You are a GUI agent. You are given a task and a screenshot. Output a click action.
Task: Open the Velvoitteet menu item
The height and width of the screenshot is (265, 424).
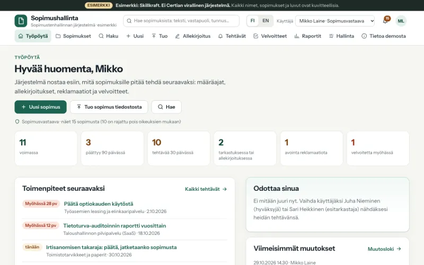(270, 36)
